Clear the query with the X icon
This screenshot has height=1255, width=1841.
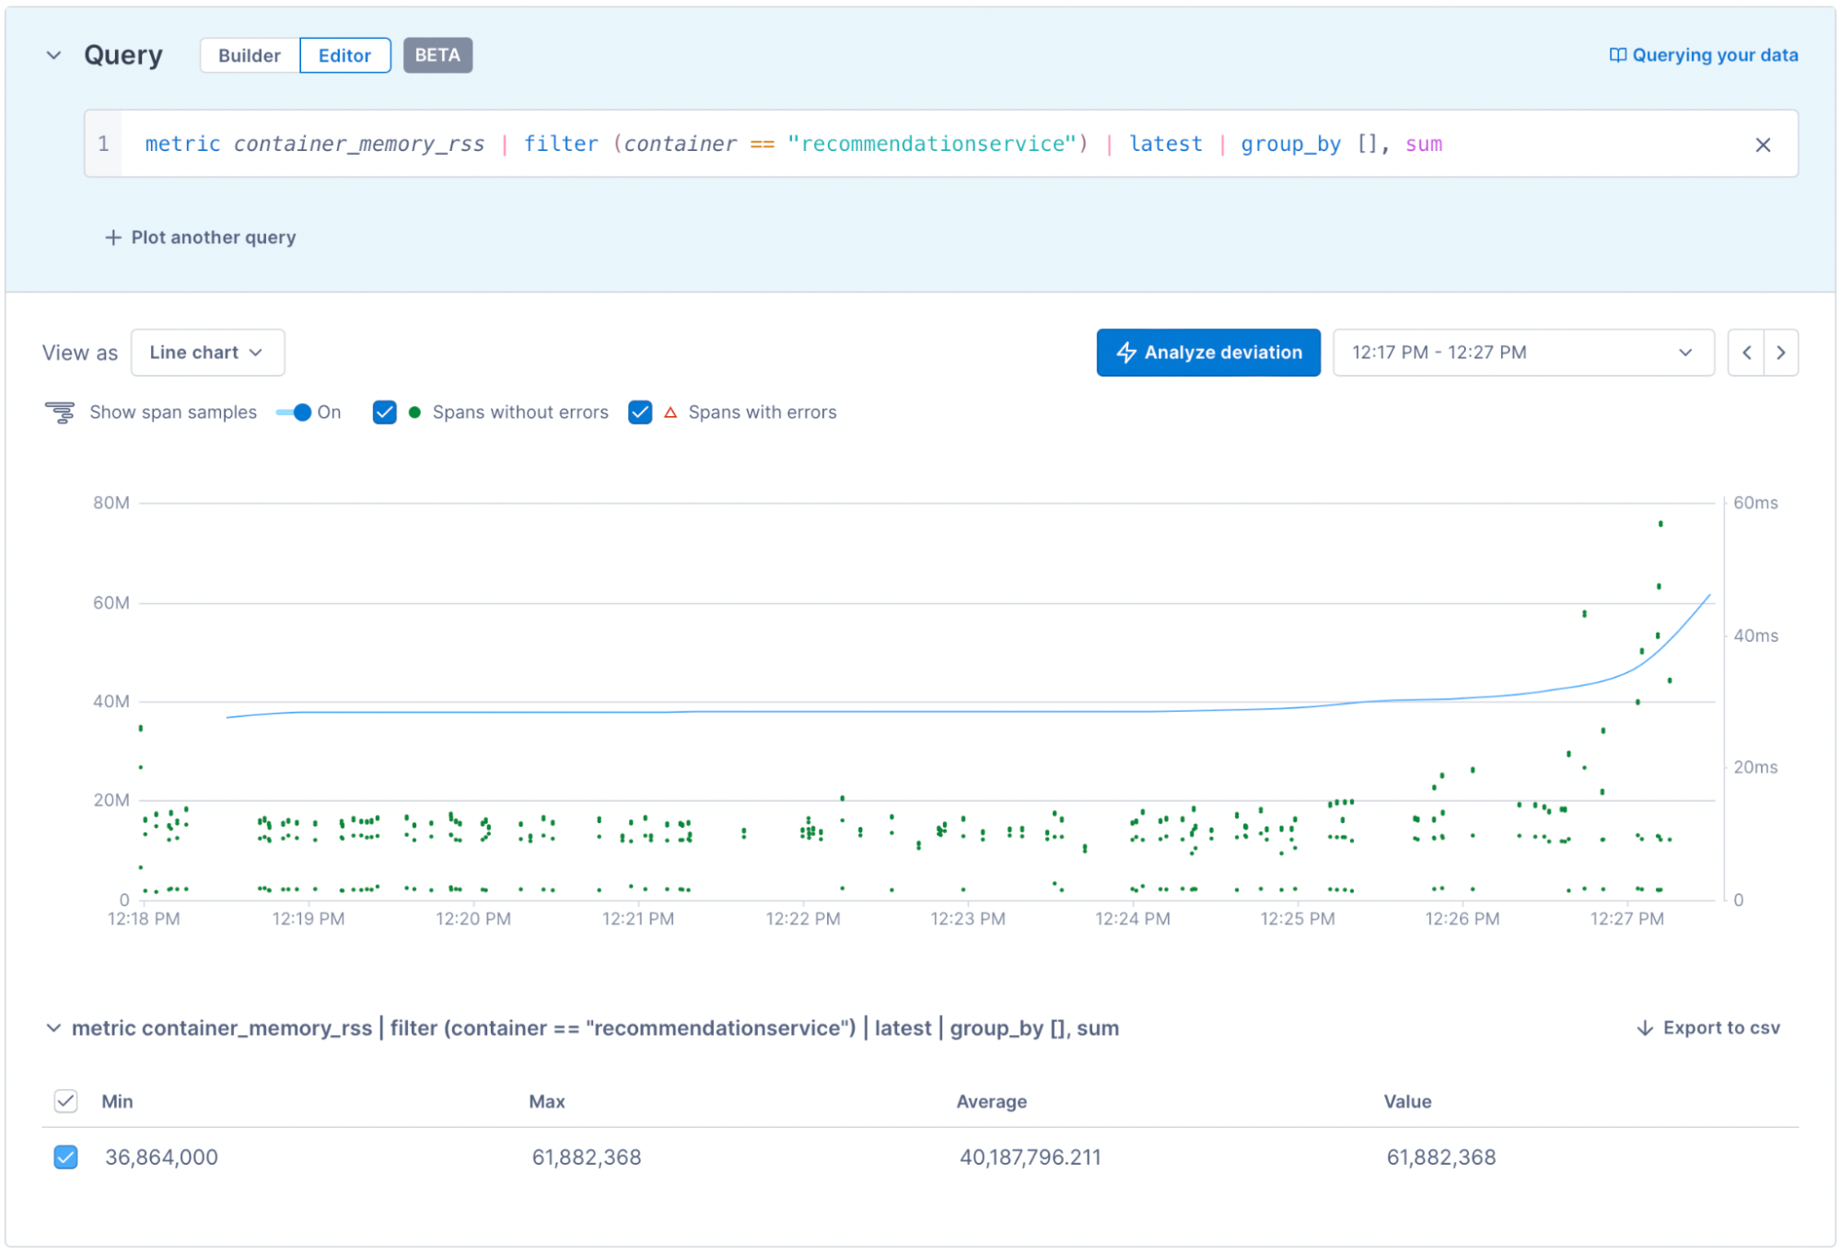click(1762, 145)
